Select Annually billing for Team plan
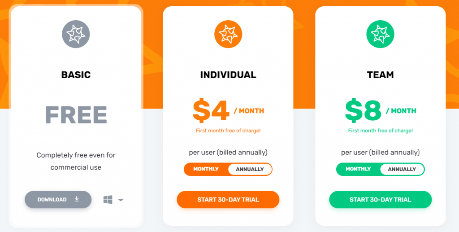Image resolution: width=459 pixels, height=232 pixels. coord(402,169)
